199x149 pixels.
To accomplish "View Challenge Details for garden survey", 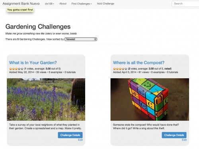I will (70, 135).
